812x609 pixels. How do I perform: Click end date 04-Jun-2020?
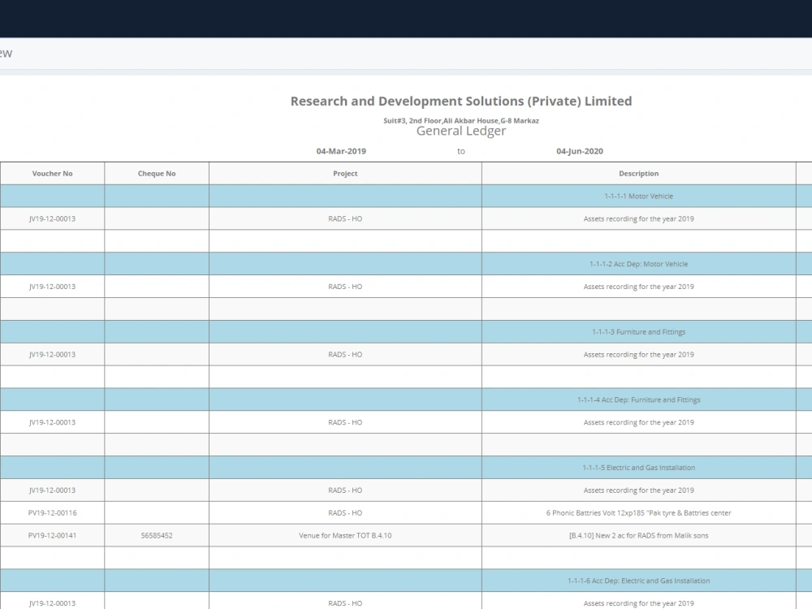[x=580, y=151]
